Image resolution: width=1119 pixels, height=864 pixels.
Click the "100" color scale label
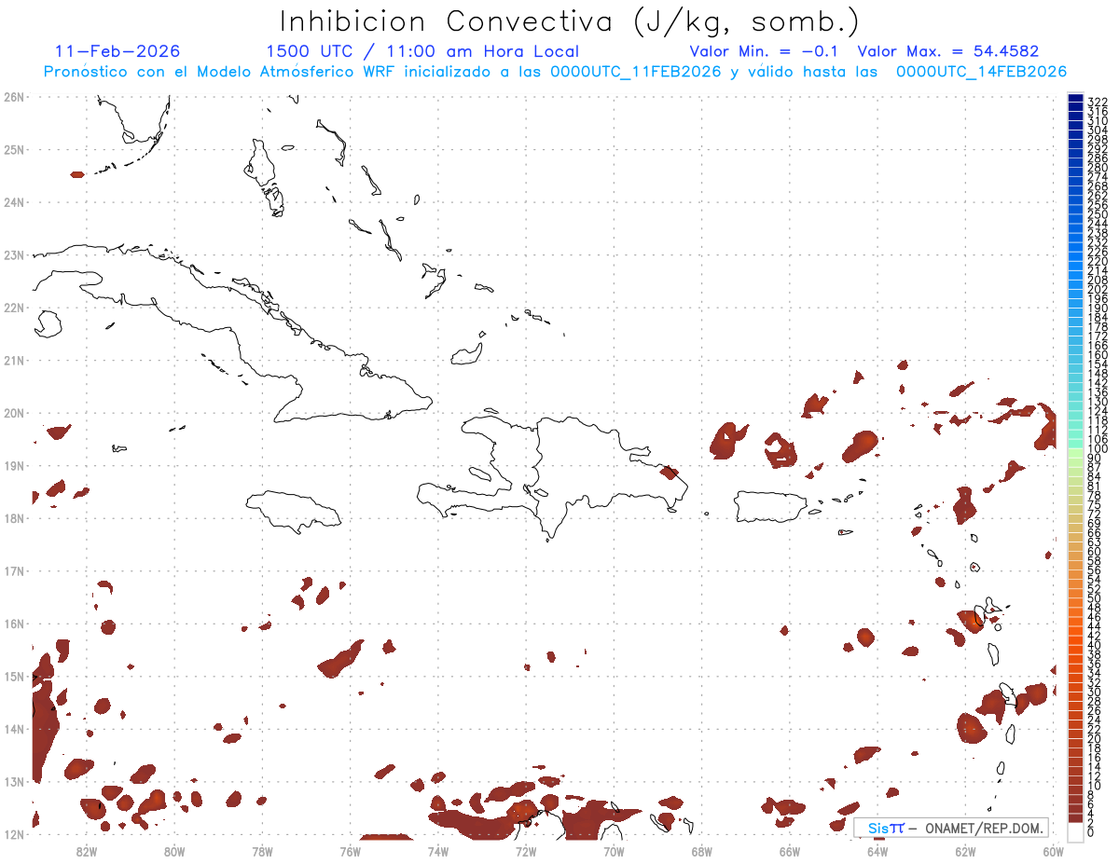click(x=1098, y=450)
